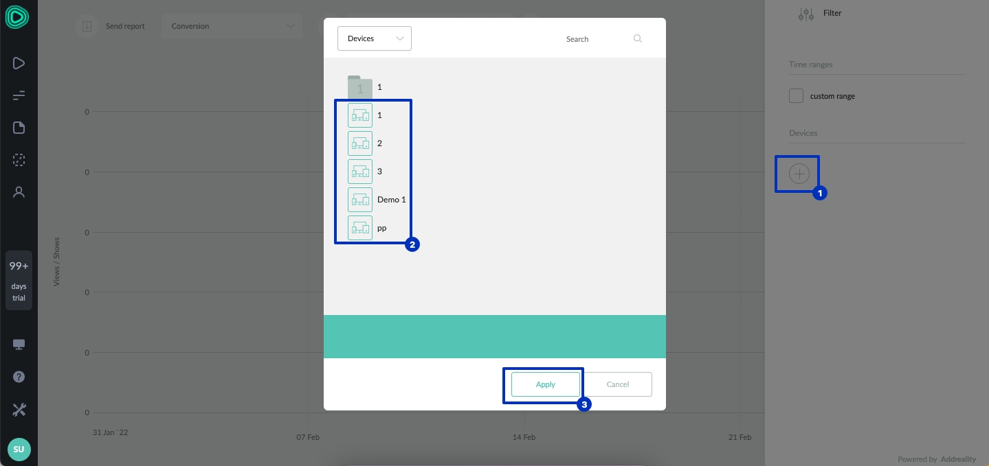The height and width of the screenshot is (466, 989).
Task: Click the Cancel button
Action: (x=617, y=384)
